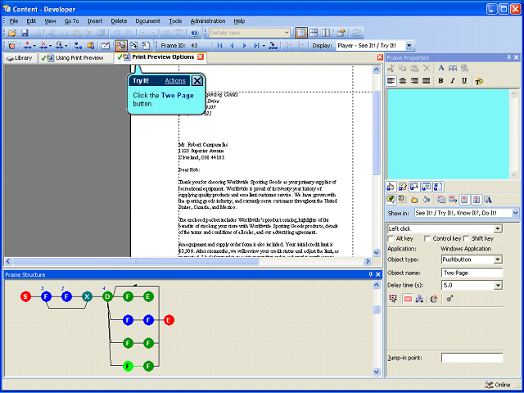
Task: Click the paint bucket fill icon
Action: 426,200
